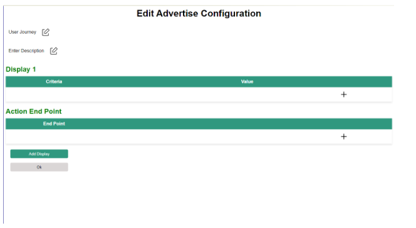Click the edit pencil icon beside Enter Description

point(54,51)
